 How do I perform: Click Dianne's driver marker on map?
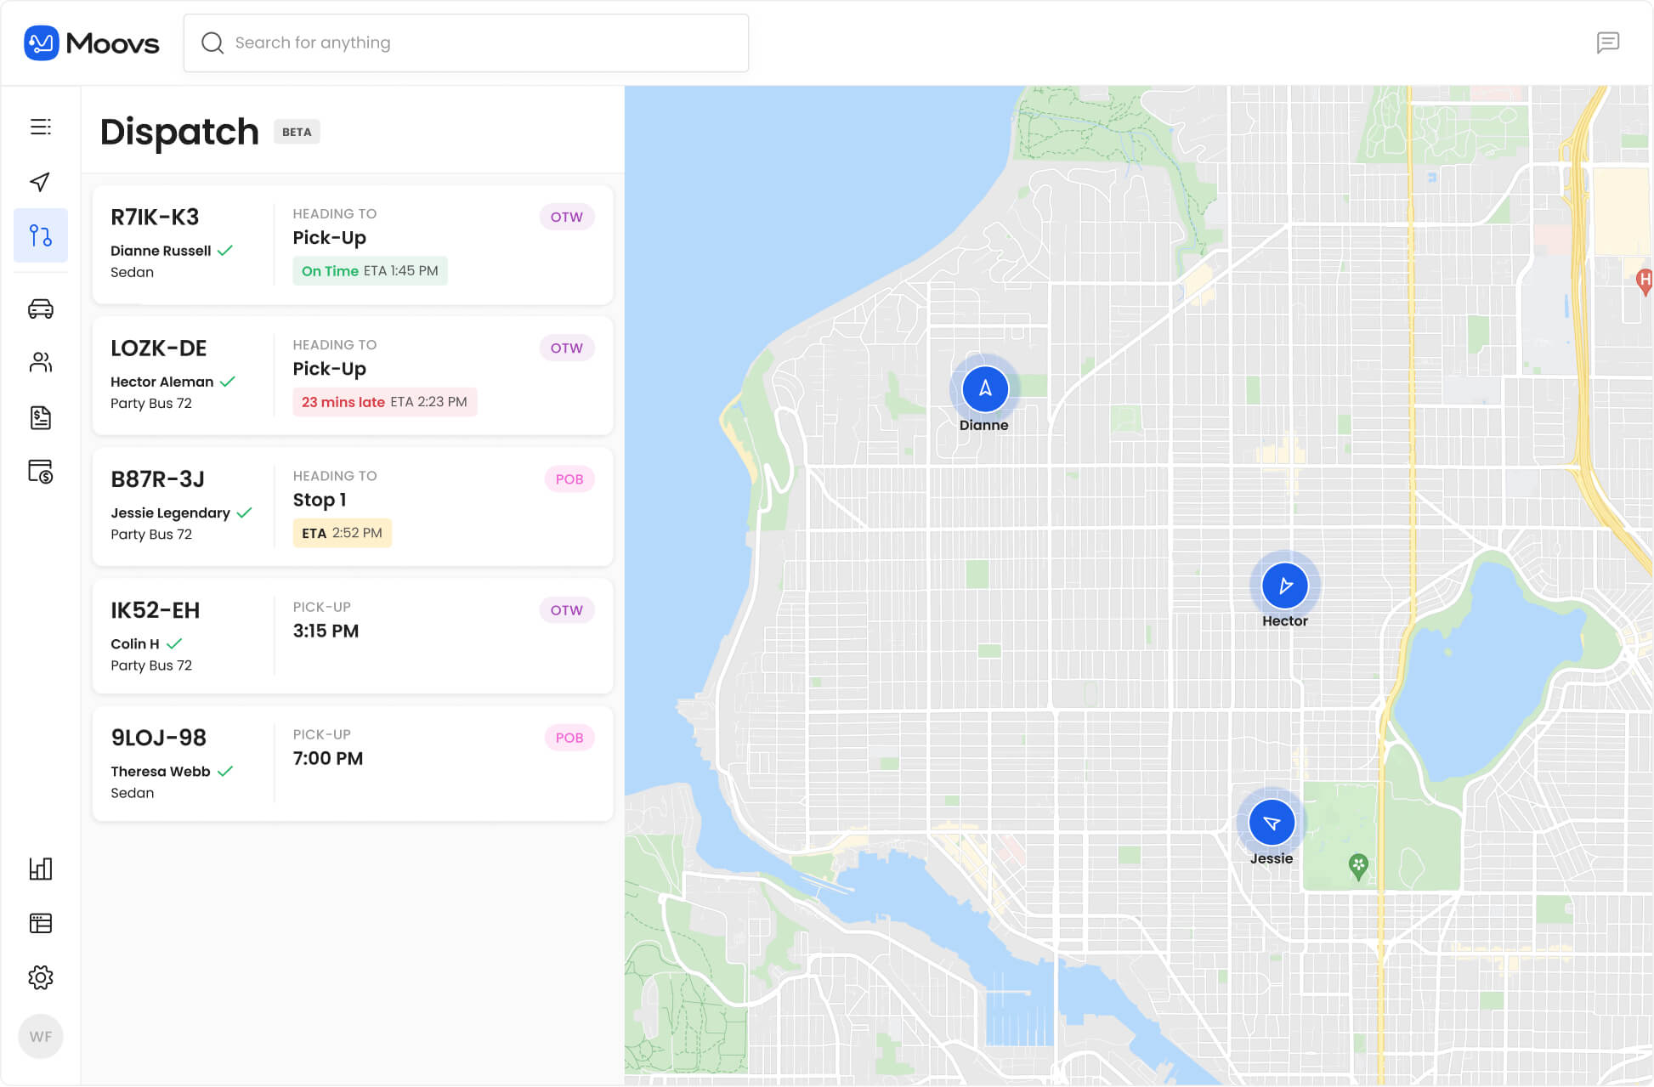(x=984, y=389)
